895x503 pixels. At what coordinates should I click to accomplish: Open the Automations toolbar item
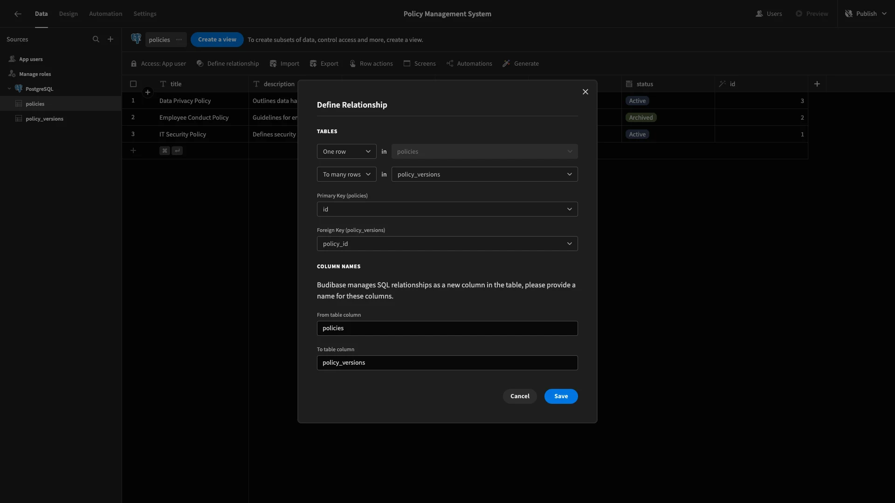tap(469, 64)
